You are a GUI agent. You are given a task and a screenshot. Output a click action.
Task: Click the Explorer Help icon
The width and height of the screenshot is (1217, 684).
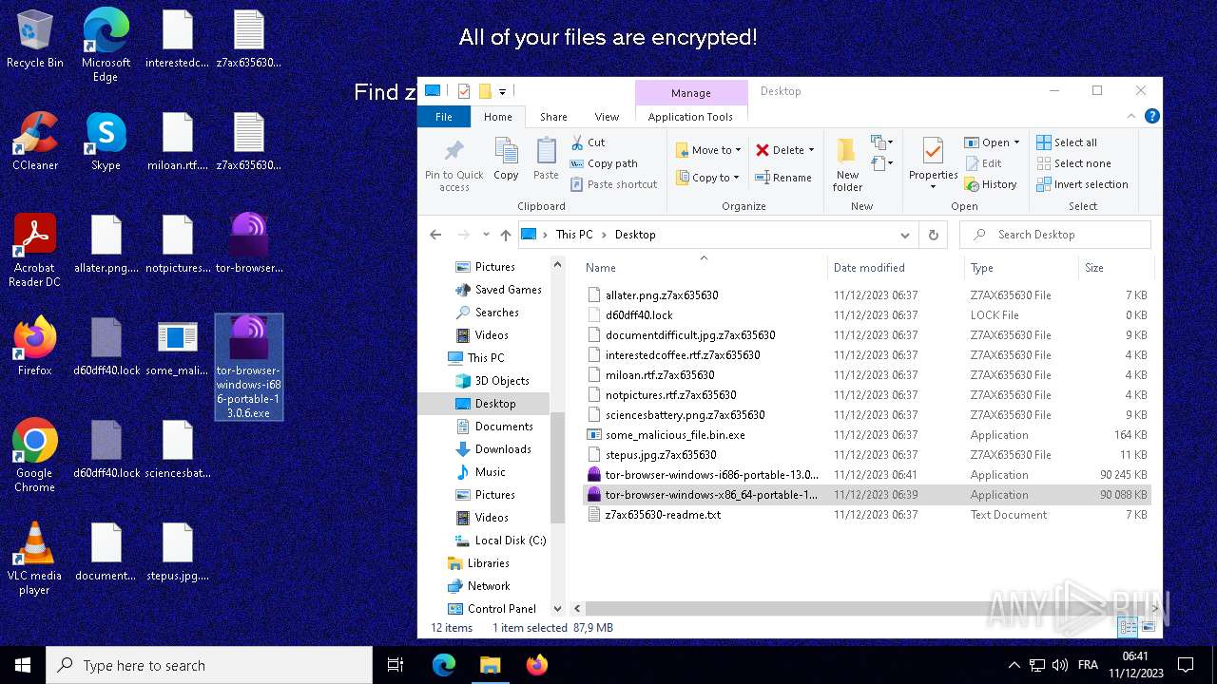tap(1151, 117)
